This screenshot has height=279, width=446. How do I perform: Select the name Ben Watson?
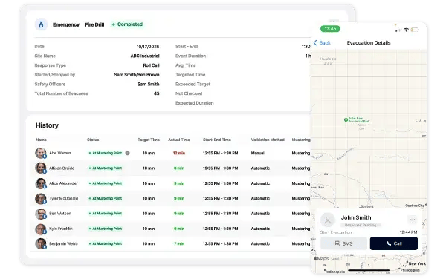coord(60,214)
